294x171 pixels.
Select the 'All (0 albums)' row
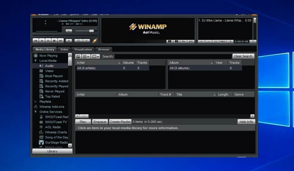pos(205,68)
